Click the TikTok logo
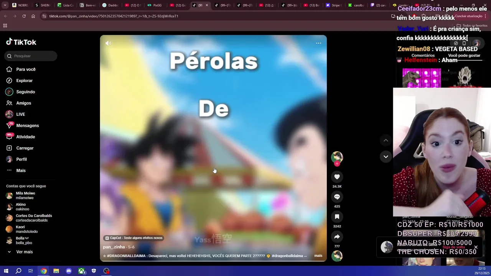491x276 pixels. 21,42
